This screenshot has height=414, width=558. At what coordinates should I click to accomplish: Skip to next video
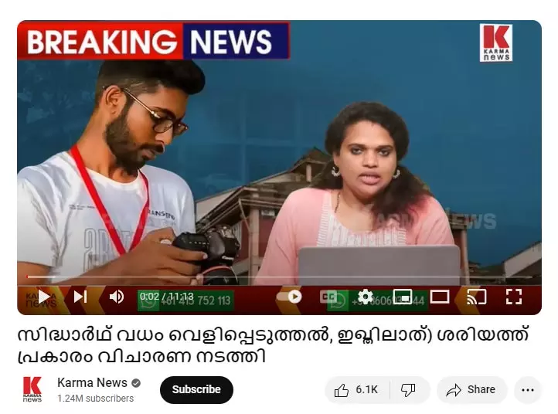click(x=80, y=297)
